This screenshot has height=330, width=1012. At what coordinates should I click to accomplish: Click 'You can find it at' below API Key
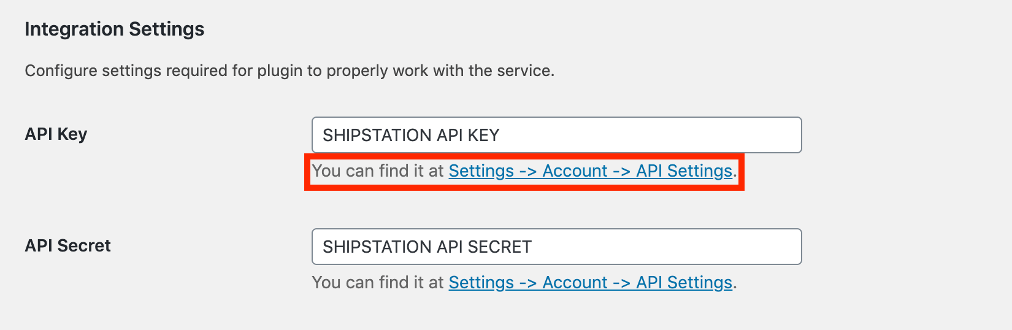(x=377, y=171)
